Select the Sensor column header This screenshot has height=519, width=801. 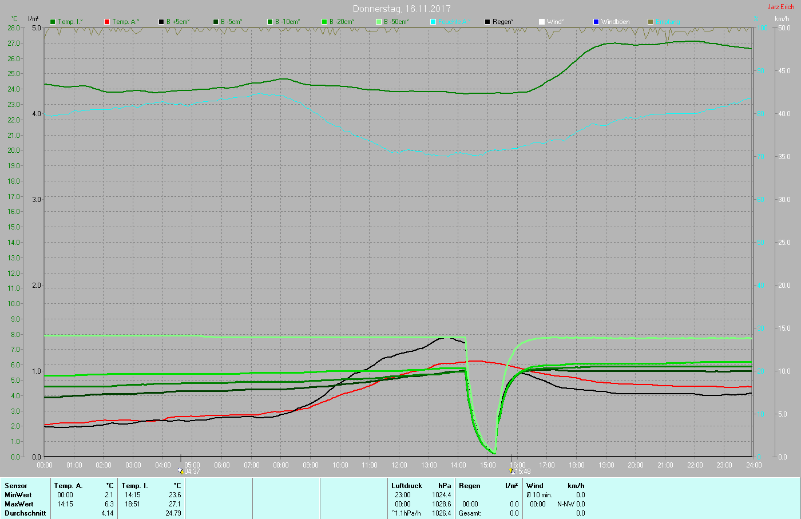pos(16,486)
